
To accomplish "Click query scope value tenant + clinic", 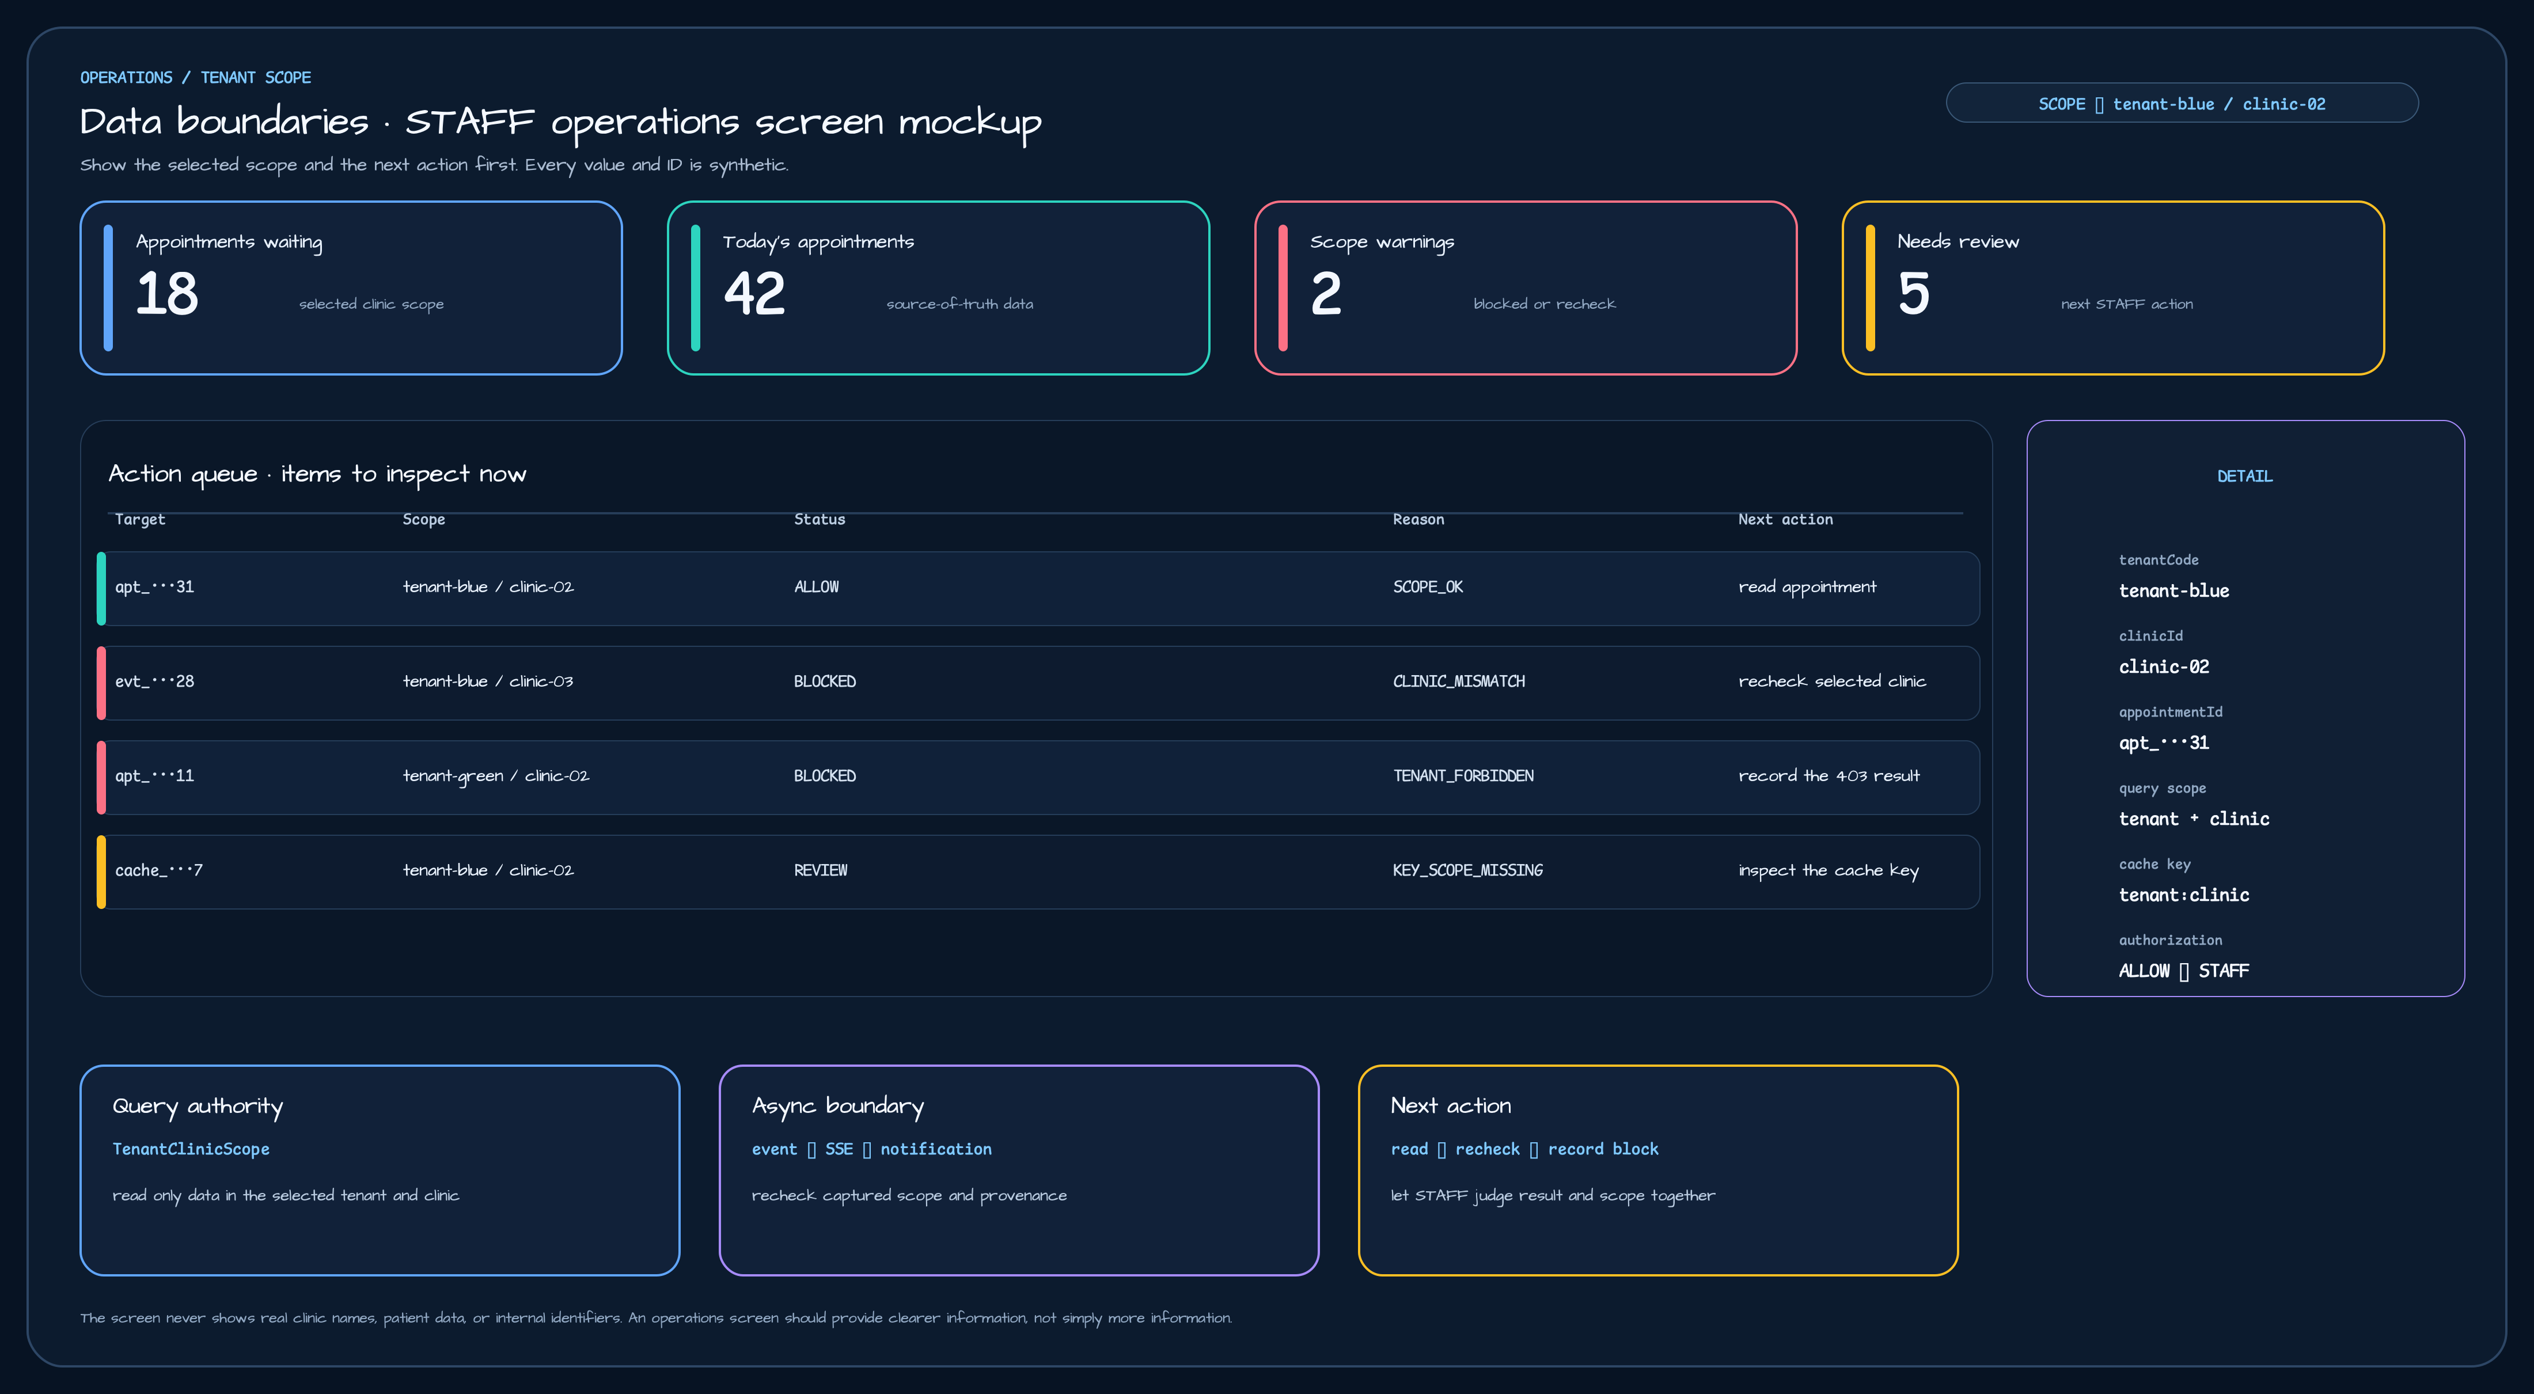I will click(2194, 820).
